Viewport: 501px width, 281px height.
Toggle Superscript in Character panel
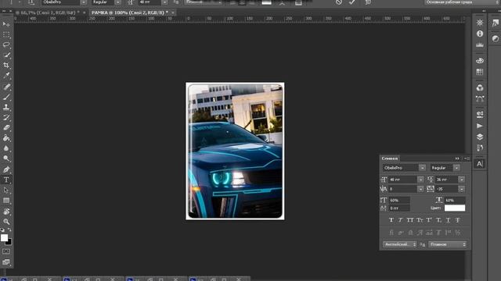(x=429, y=220)
